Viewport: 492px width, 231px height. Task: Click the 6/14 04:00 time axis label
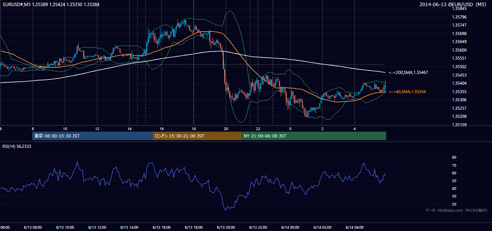[355, 227]
